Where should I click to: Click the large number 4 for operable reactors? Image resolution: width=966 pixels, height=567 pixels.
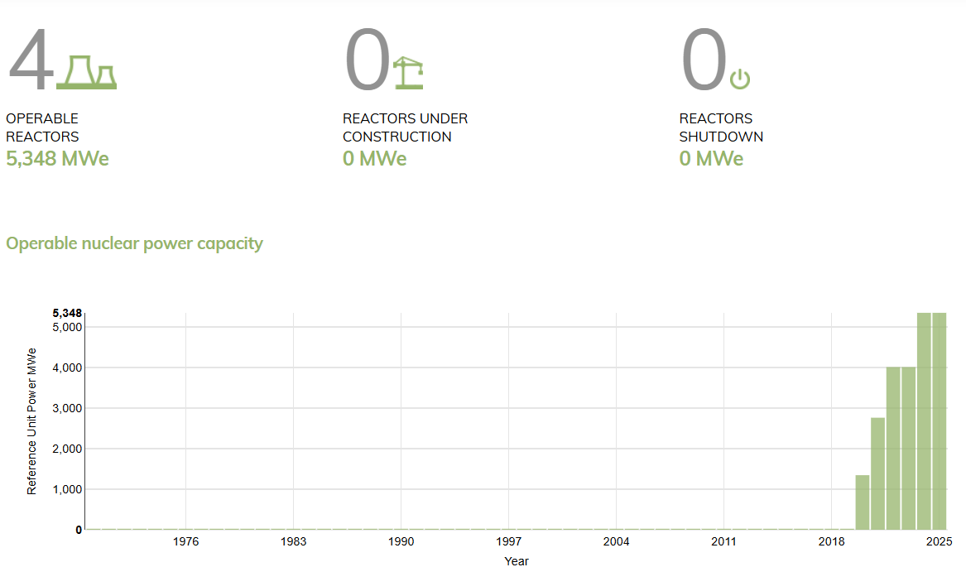click(x=31, y=60)
